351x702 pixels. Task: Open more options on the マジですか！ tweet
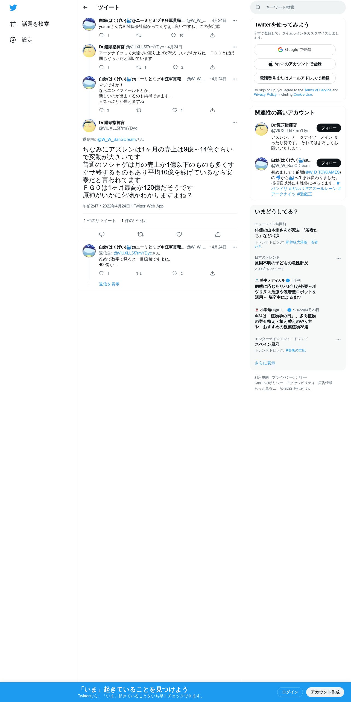coord(235,79)
